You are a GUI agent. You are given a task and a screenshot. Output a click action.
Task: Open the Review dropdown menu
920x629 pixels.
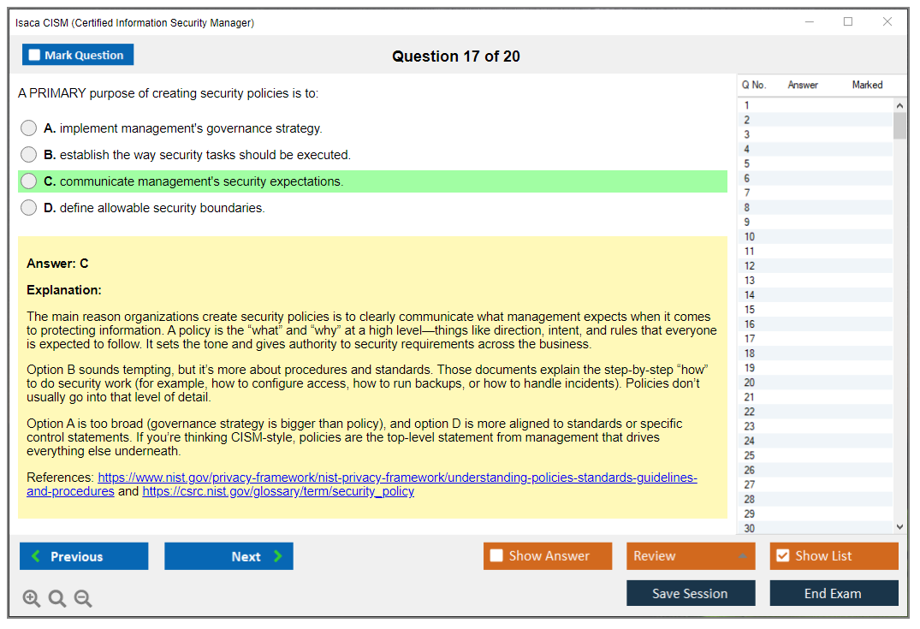(x=690, y=556)
